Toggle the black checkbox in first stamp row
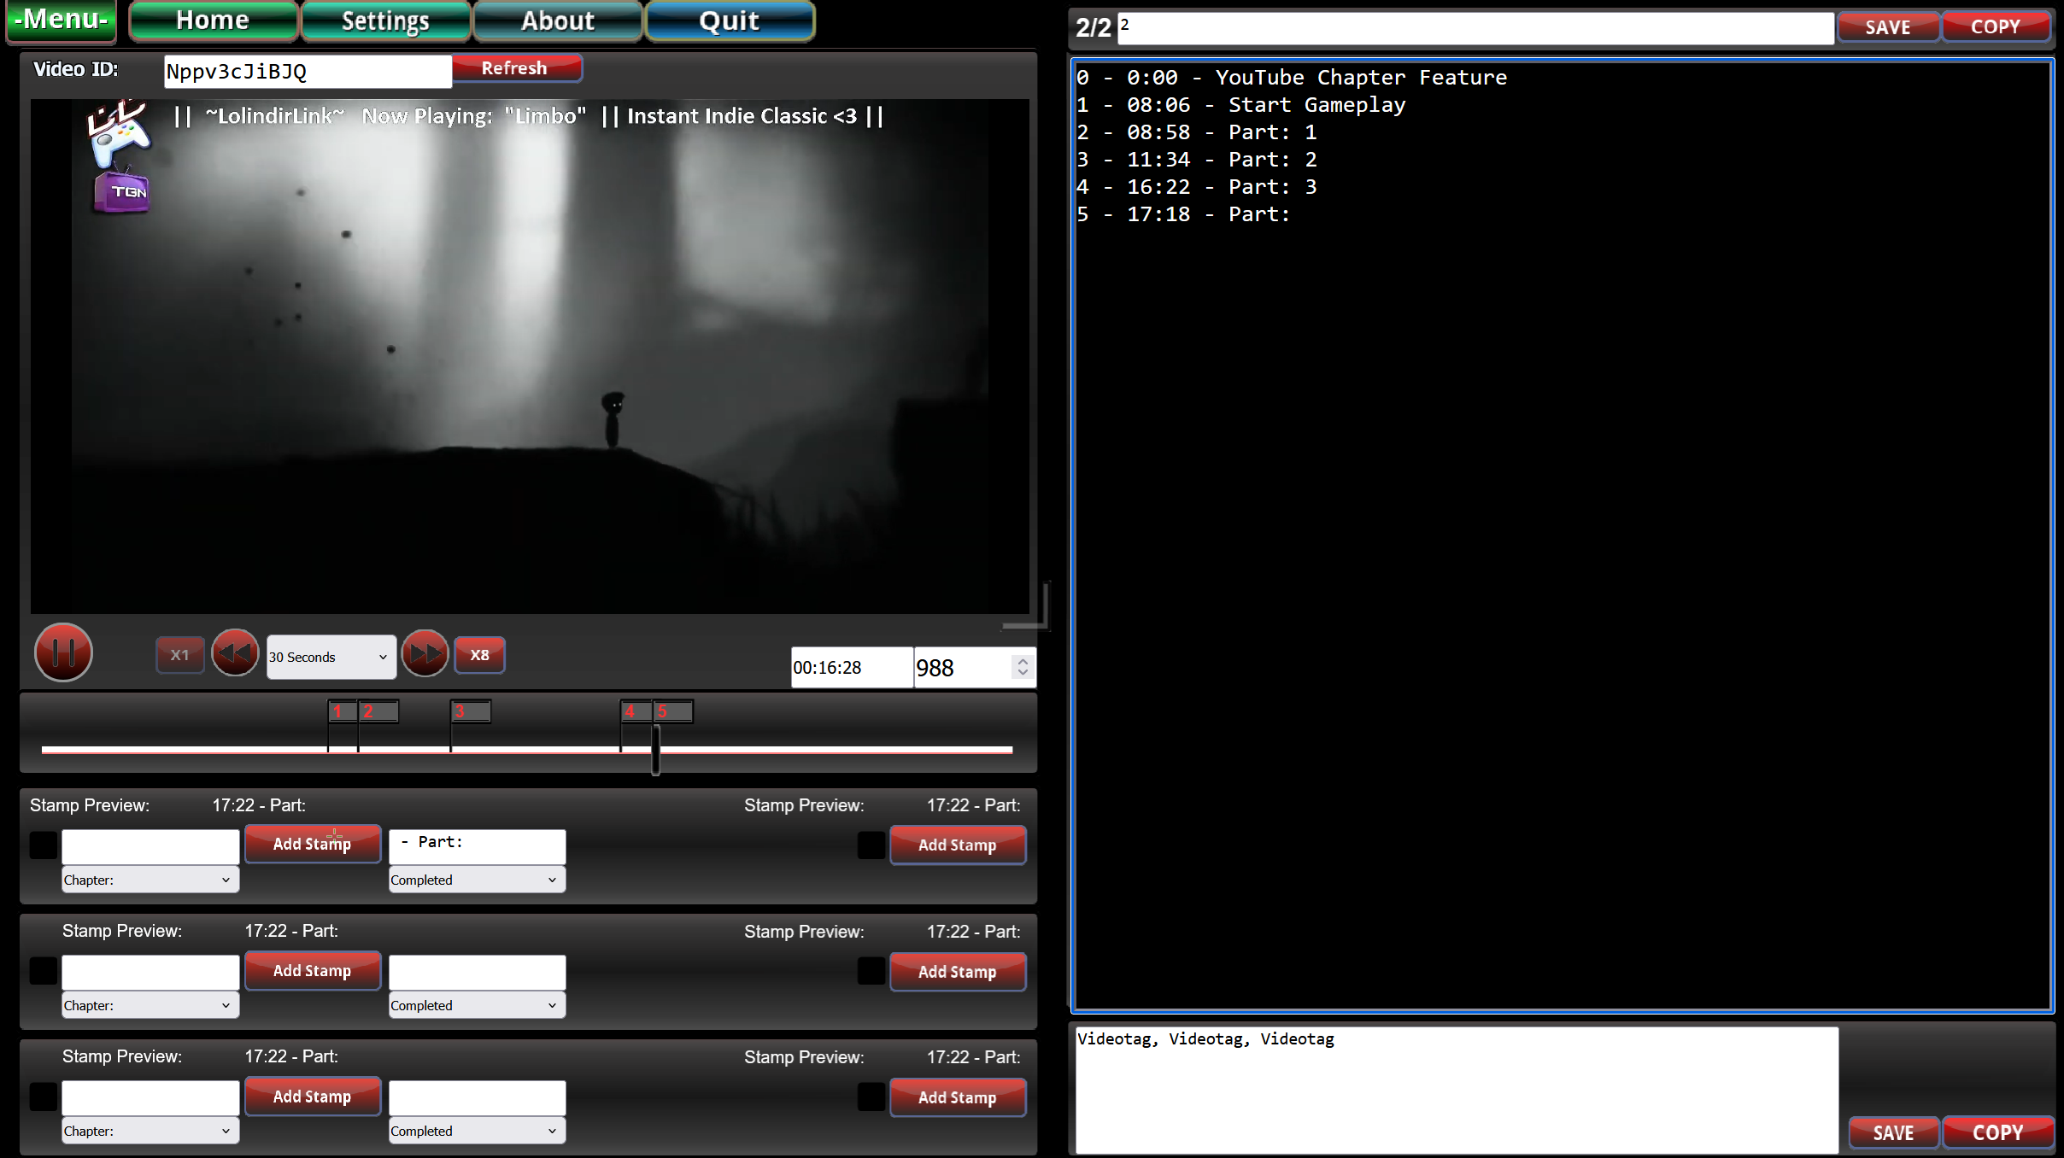2064x1158 pixels. click(x=44, y=845)
